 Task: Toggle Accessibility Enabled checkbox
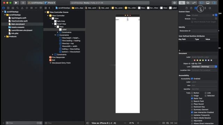click(192, 79)
